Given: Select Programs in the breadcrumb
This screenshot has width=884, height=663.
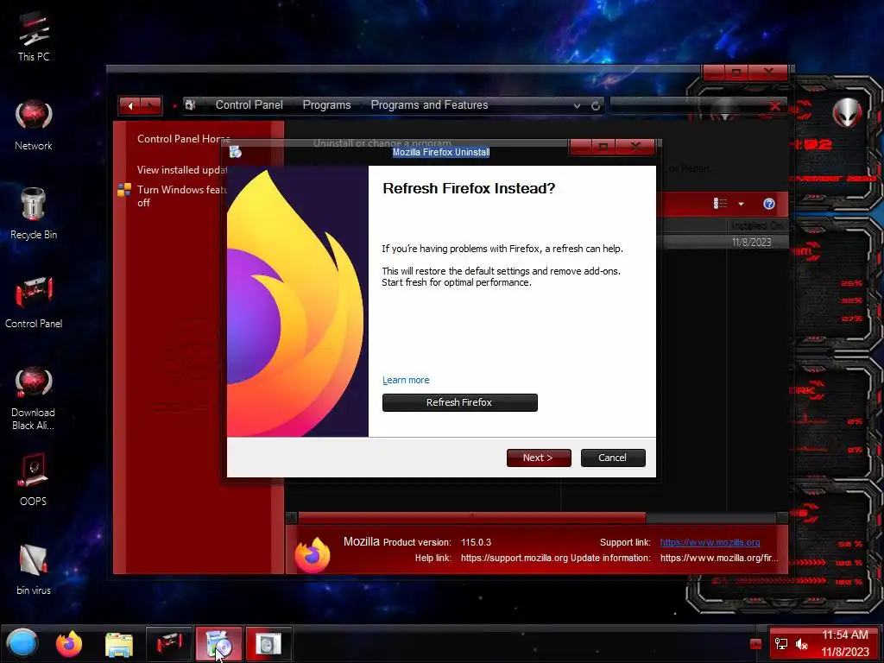Looking at the screenshot, I should click(x=327, y=104).
